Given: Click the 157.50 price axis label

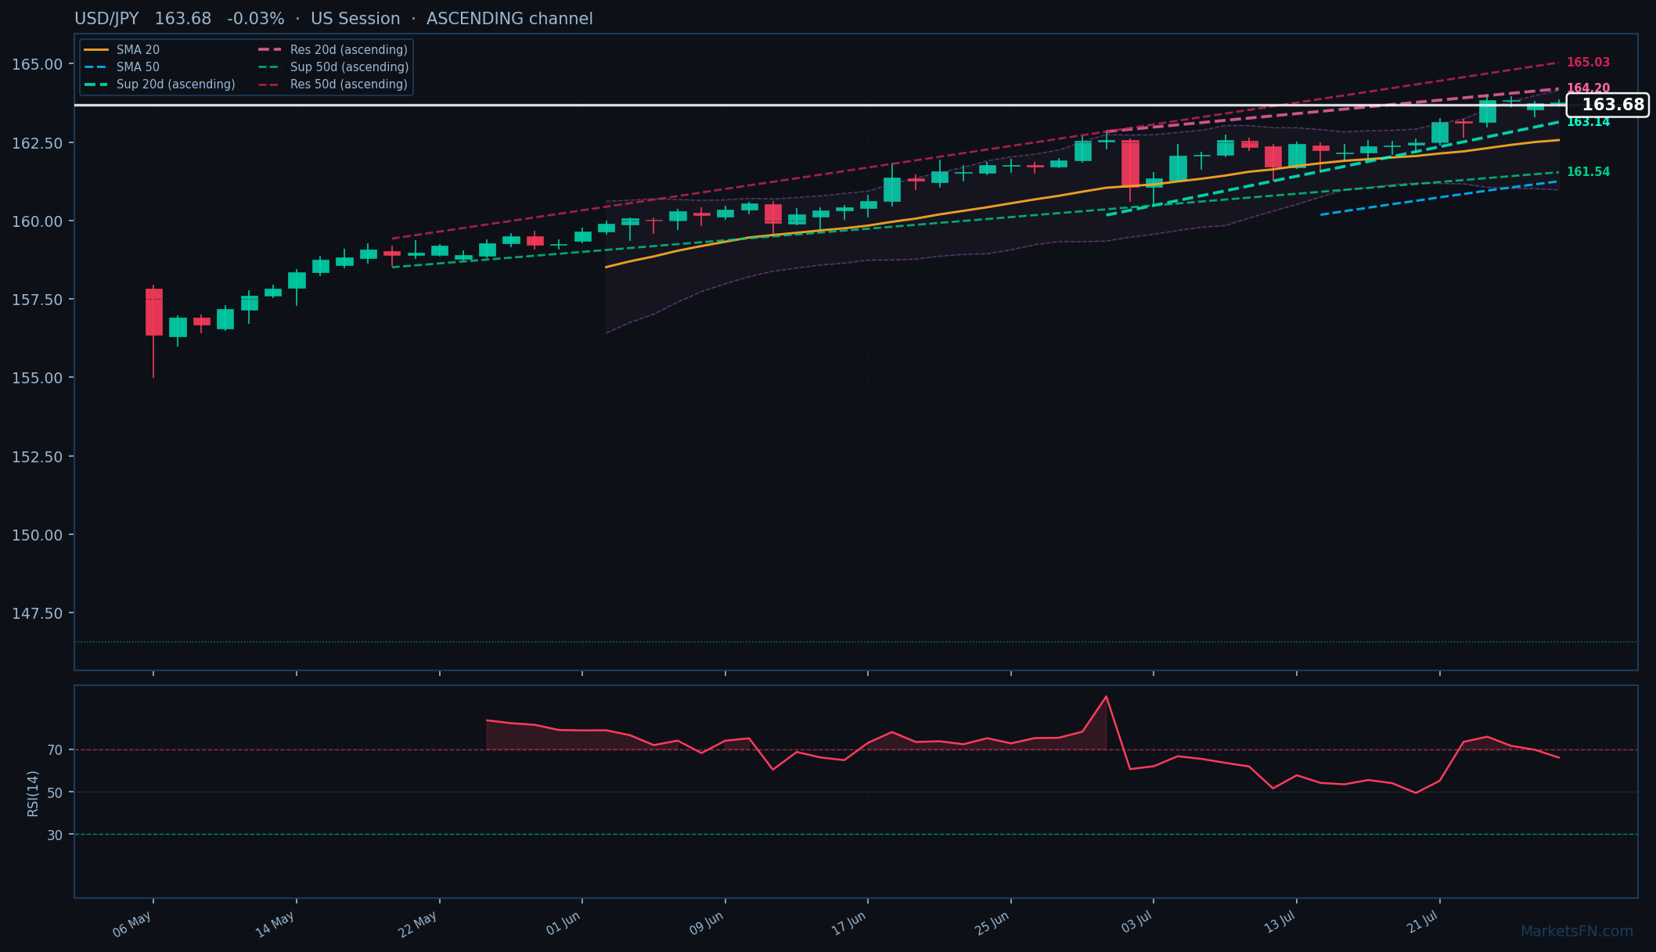Looking at the screenshot, I should coord(38,300).
